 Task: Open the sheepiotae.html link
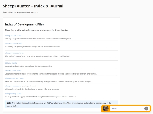[x=13, y=35]
